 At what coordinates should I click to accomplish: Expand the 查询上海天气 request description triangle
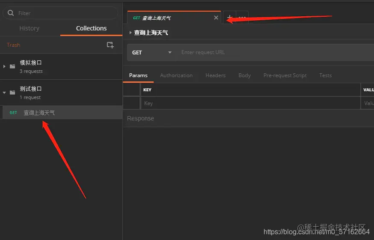tap(130, 33)
